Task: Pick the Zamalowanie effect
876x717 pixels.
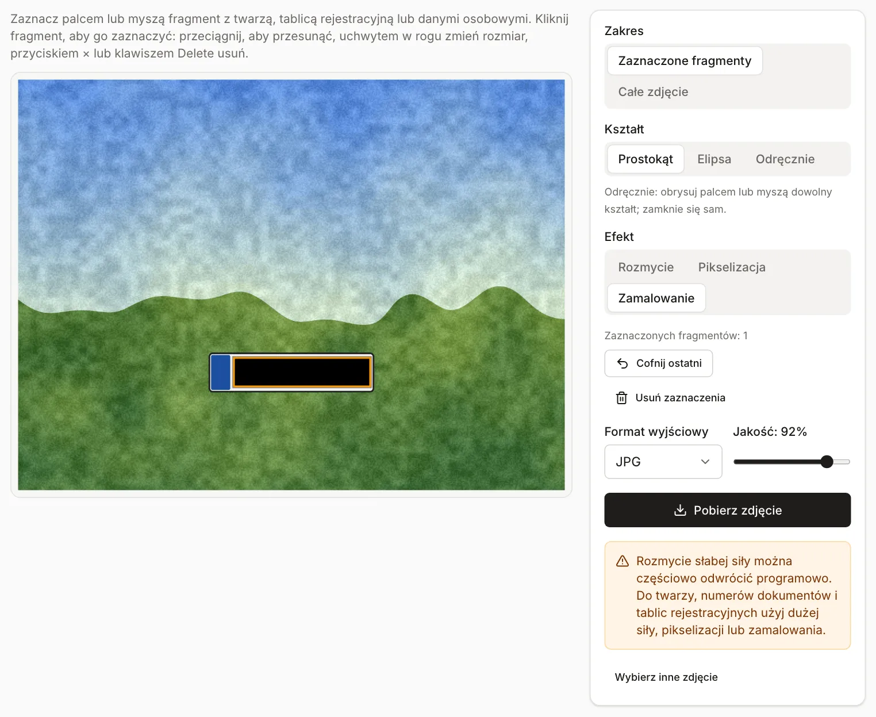Action: [656, 298]
